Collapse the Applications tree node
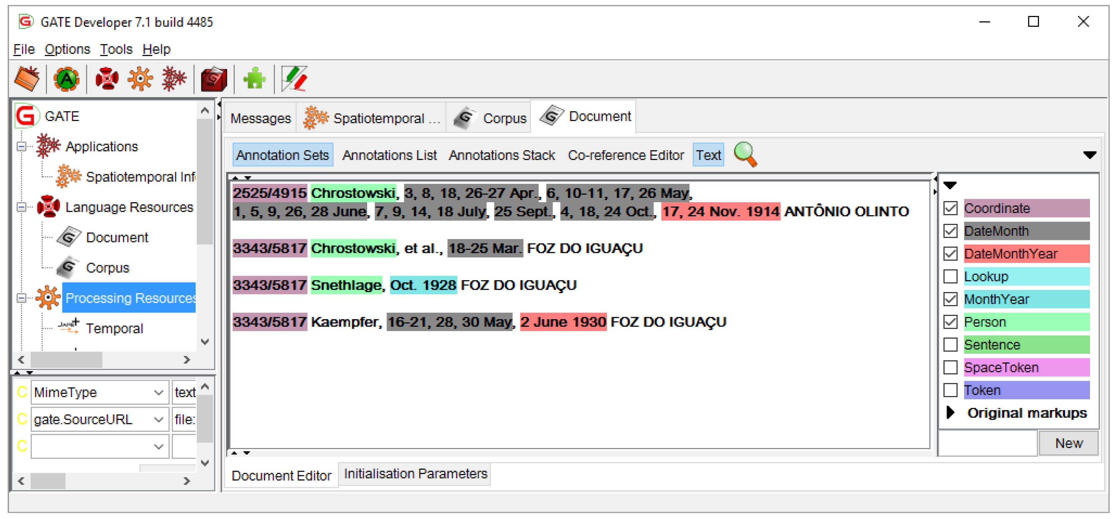 point(21,147)
